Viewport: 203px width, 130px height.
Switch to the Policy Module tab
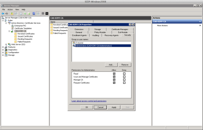tap(100, 32)
